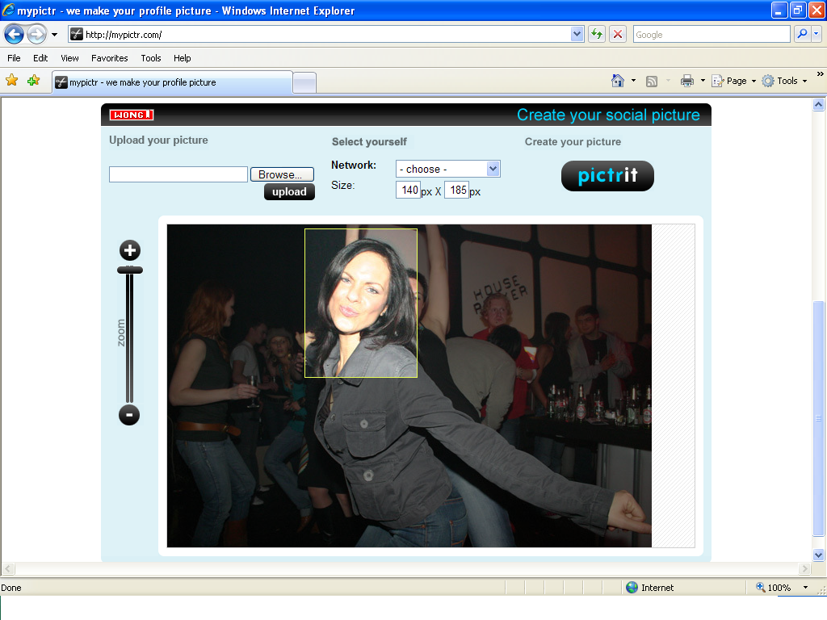Click the zoom in plus icon
This screenshot has width=827, height=620.
point(130,250)
